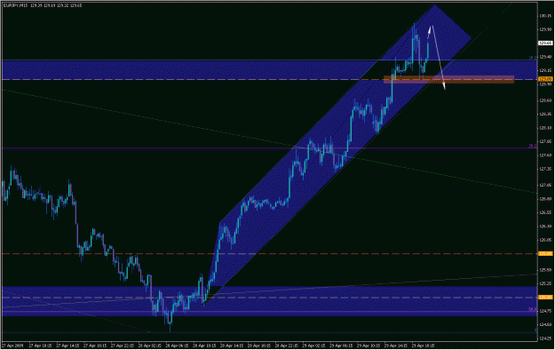
Task: Click the 29 Apr 06:15 time axis label
Action: tap(340, 346)
